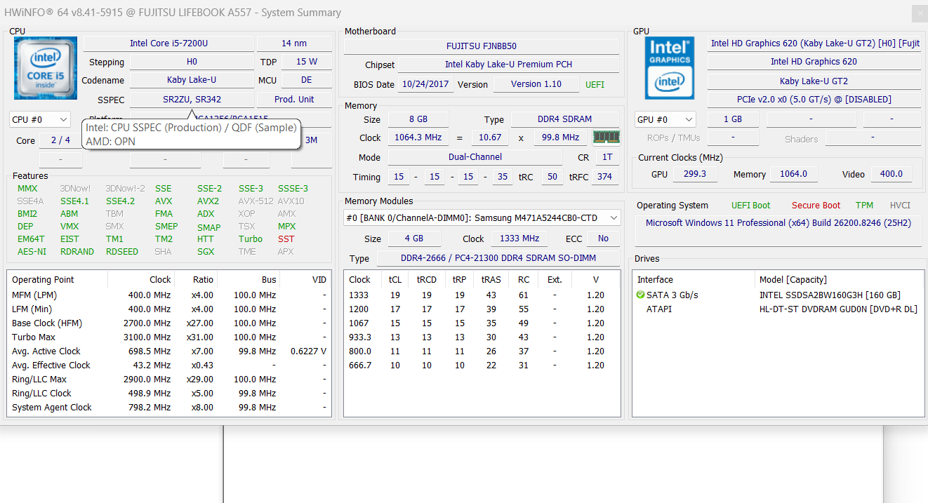Click the Intel Core i5-7200U name field

coord(168,43)
